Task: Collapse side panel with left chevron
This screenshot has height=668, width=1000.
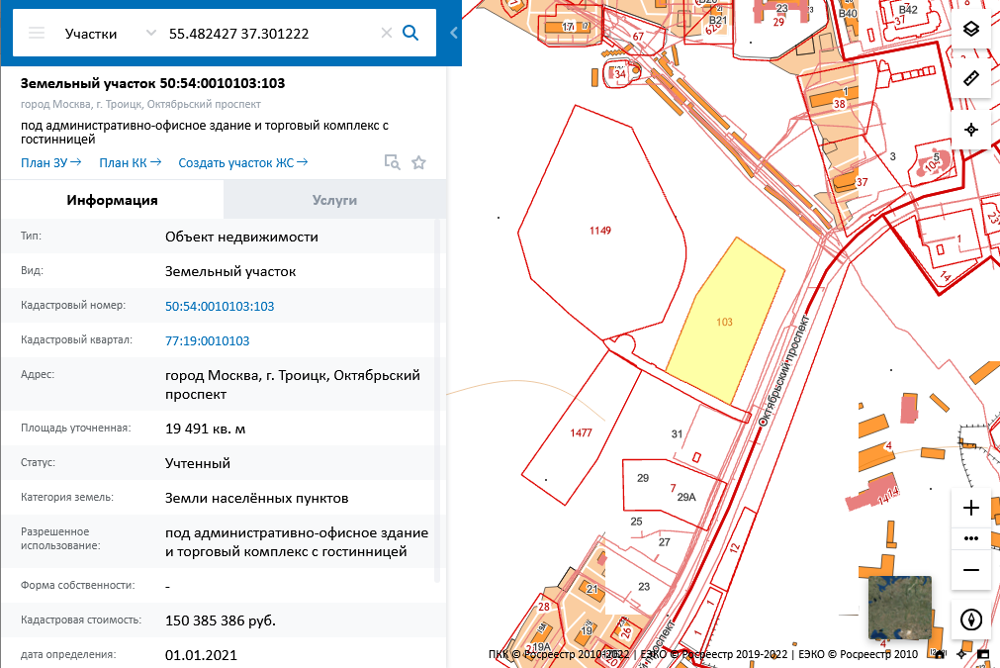Action: (x=453, y=34)
